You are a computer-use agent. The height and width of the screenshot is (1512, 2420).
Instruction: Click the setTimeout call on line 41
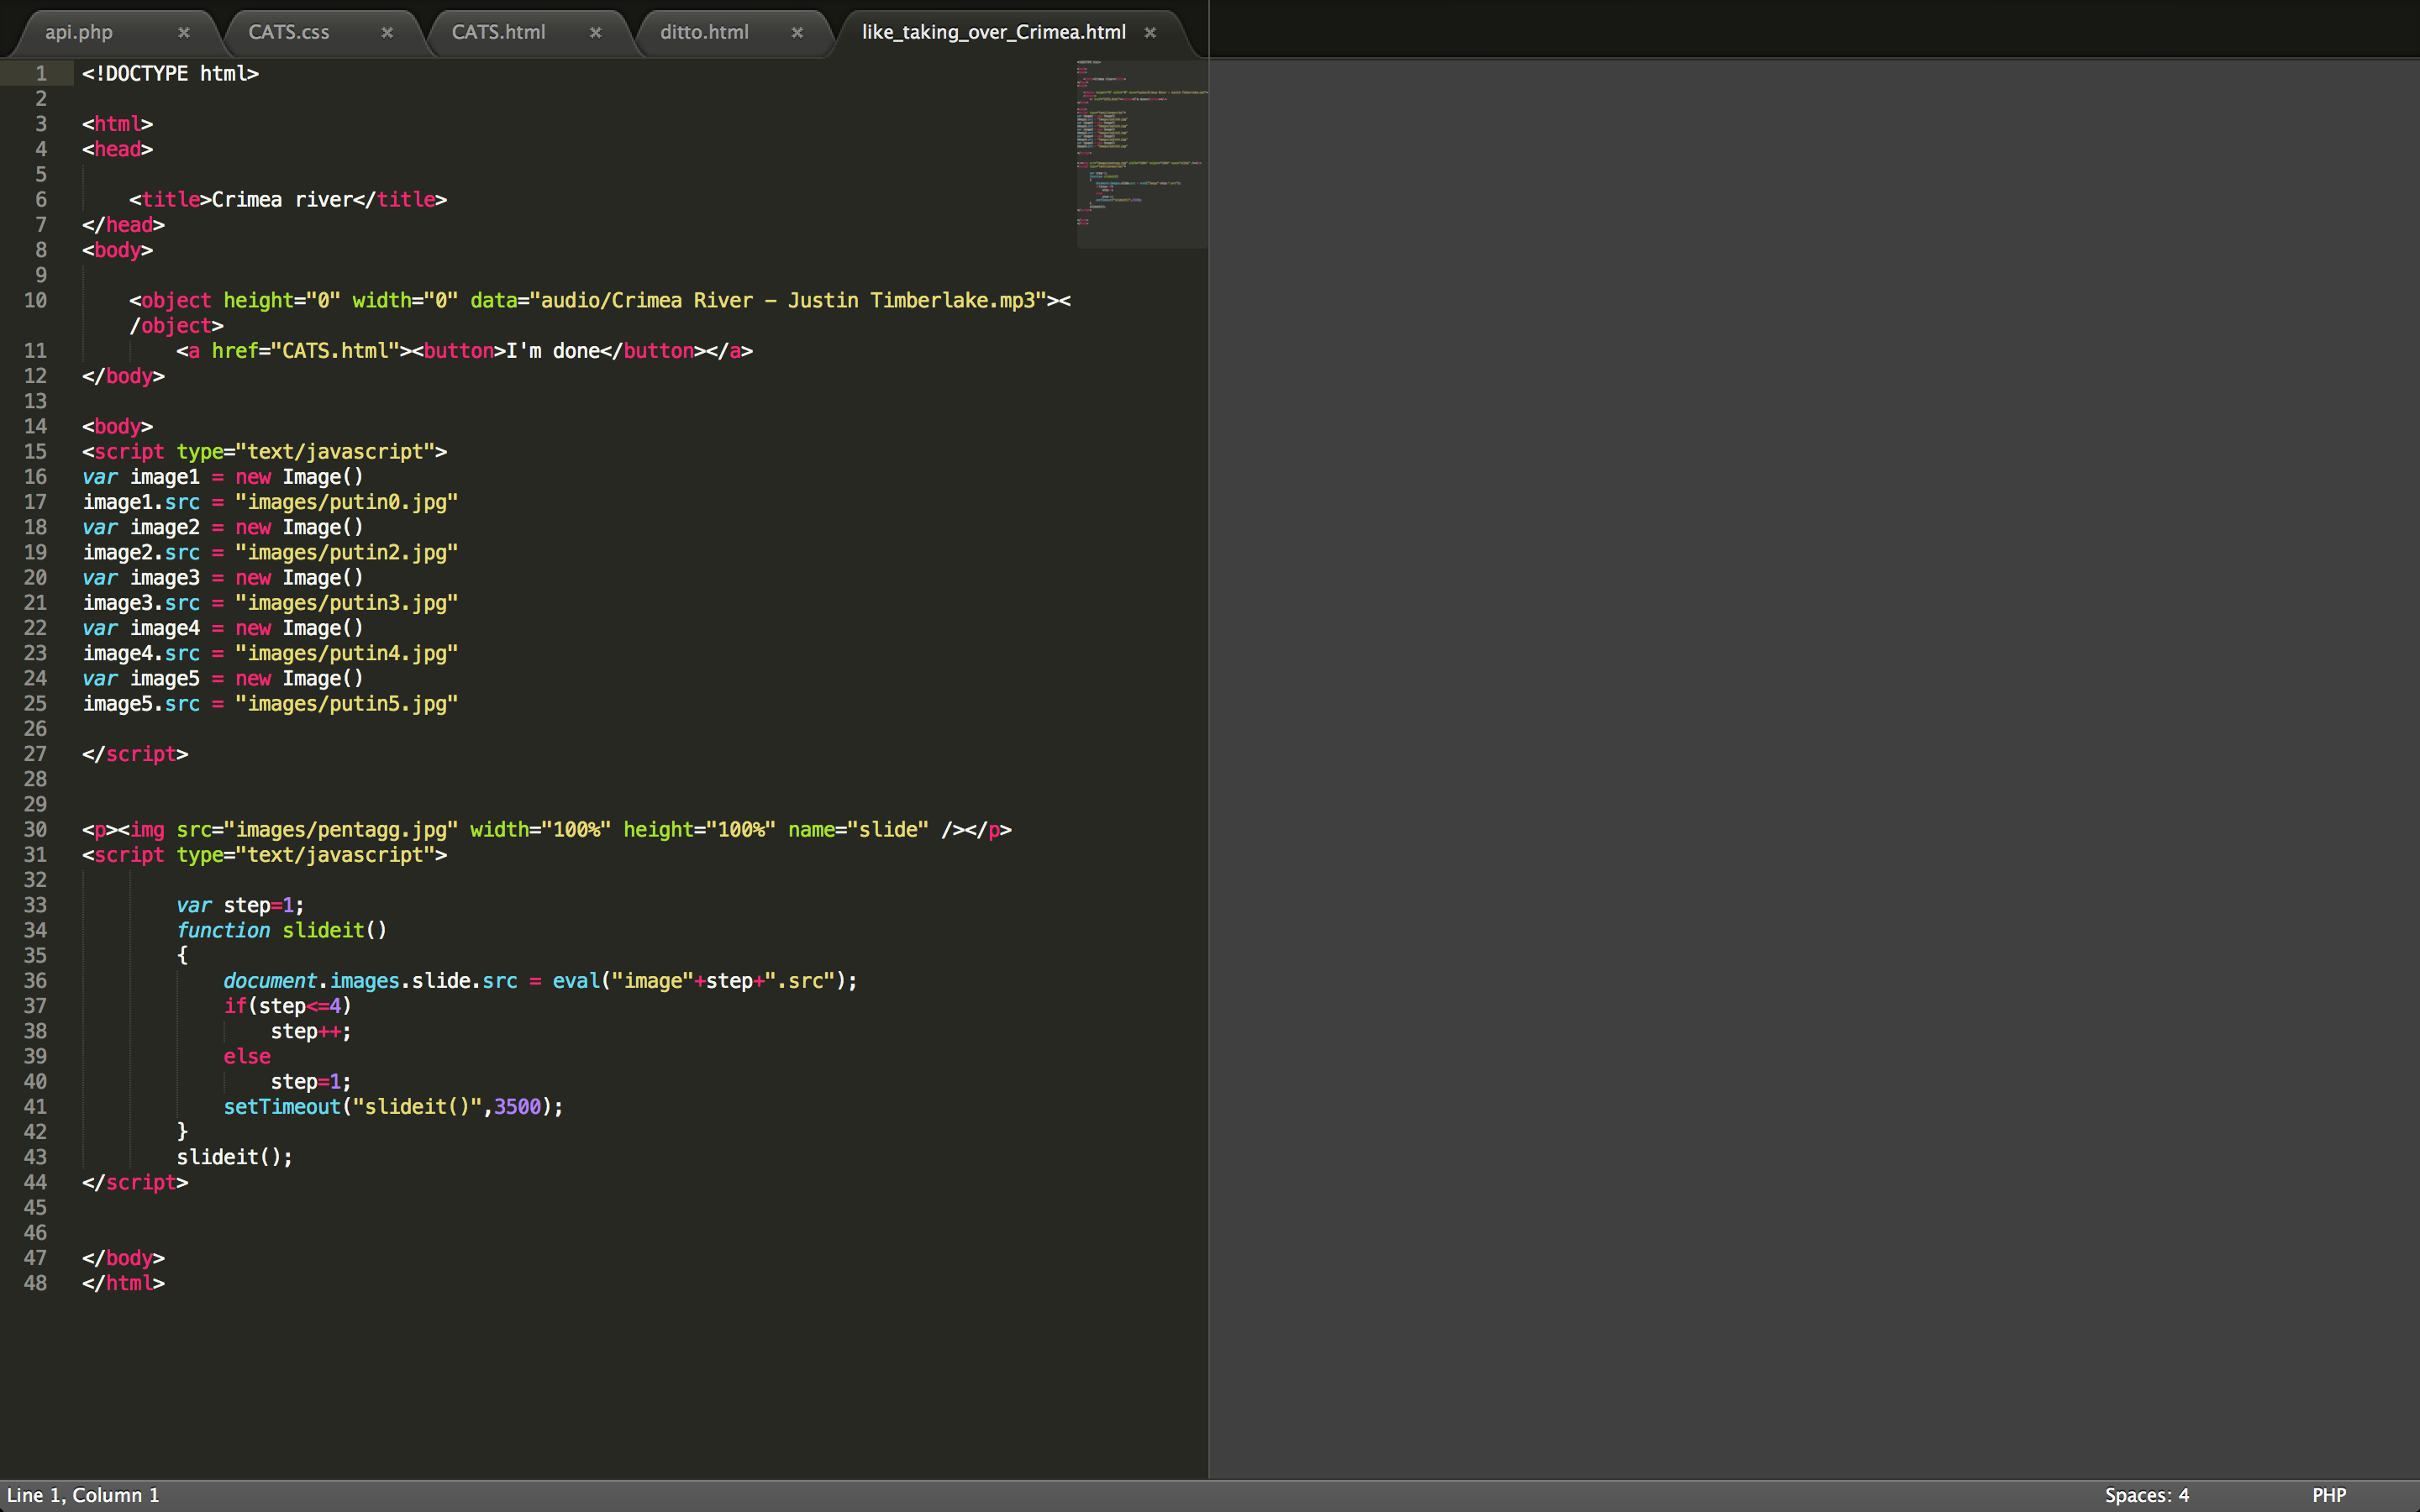click(x=282, y=1107)
